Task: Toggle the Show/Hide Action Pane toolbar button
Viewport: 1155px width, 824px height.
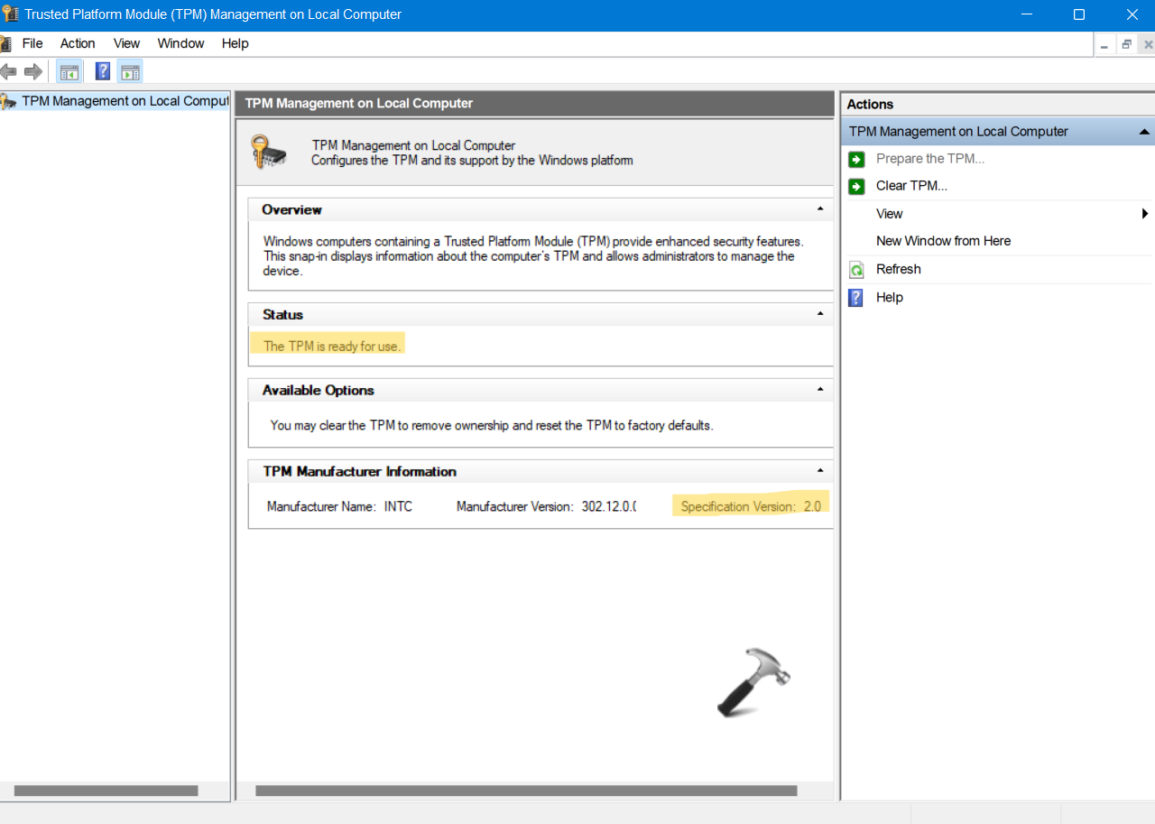Action: (130, 71)
